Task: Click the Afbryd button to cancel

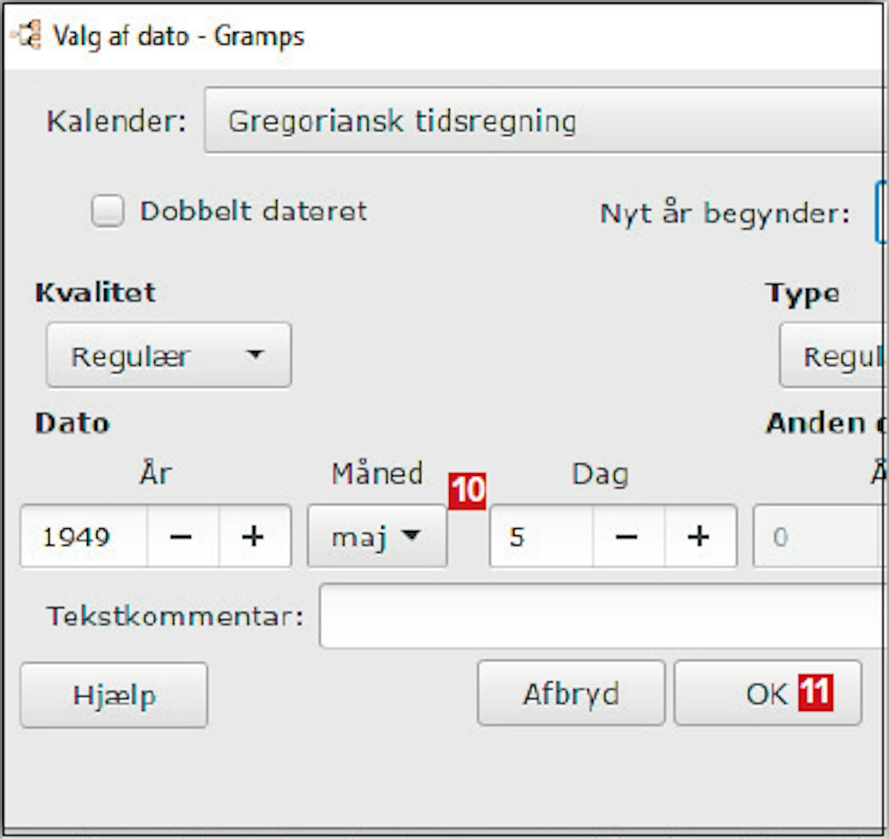Action: tap(571, 693)
